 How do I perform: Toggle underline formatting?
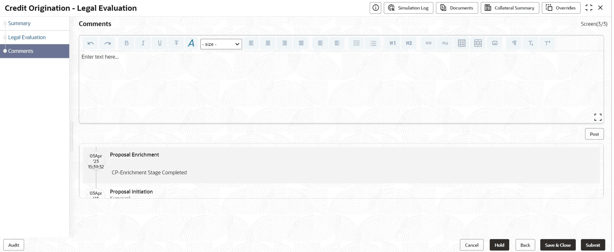[x=160, y=43]
